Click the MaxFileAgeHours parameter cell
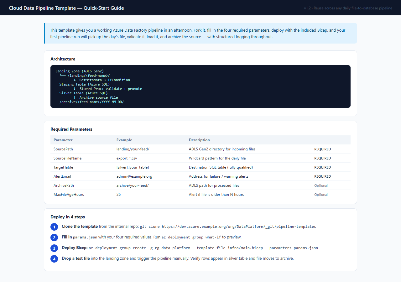This screenshot has width=401, height=282. [x=69, y=195]
